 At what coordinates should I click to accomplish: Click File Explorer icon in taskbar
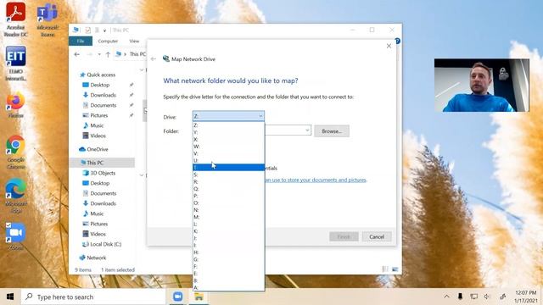tap(199, 297)
